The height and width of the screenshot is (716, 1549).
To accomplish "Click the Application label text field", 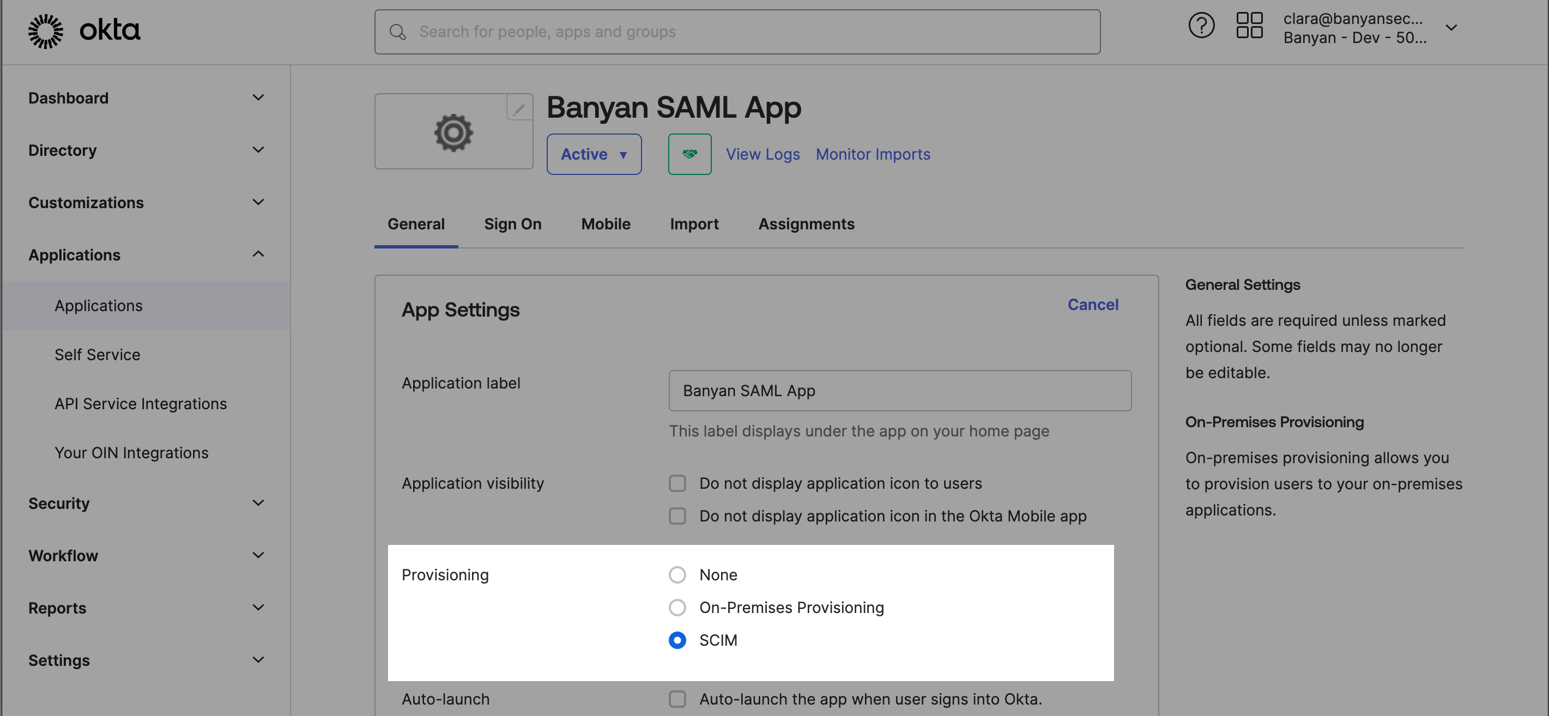I will (x=899, y=391).
